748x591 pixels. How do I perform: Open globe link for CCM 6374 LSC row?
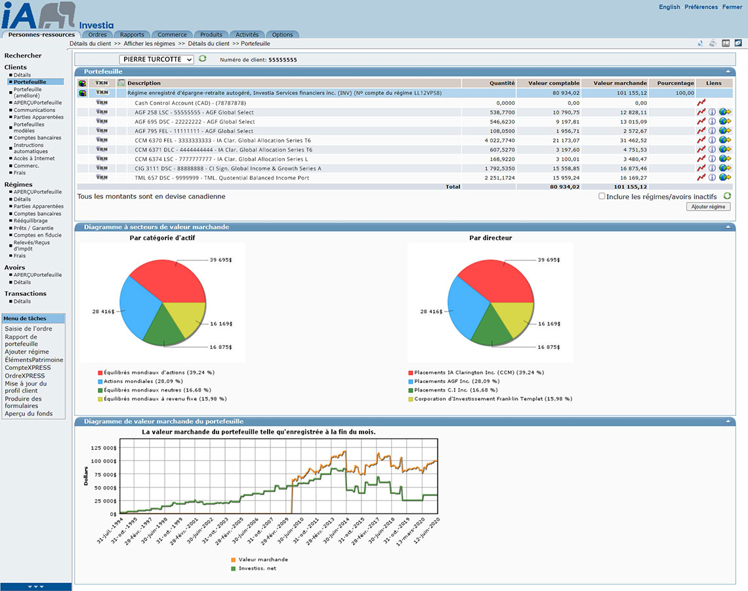[724, 159]
